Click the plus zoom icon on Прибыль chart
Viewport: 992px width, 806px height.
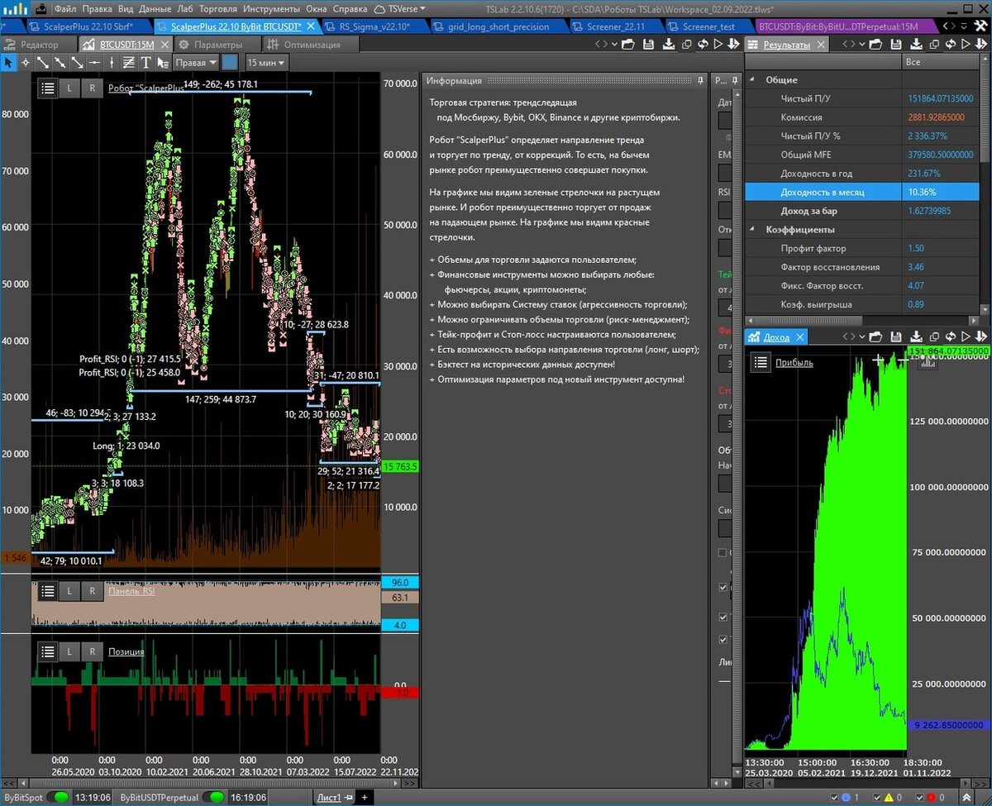point(878,360)
